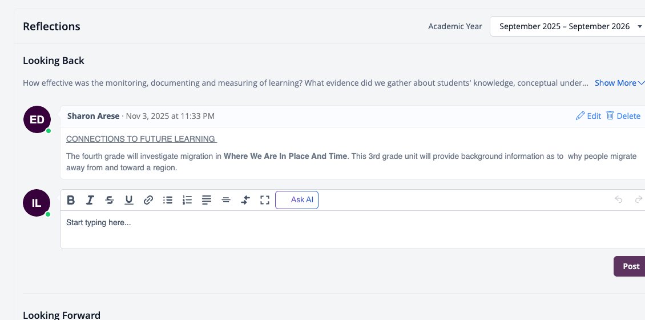Delete Sharon Arese's reflection comment

pyautogui.click(x=623, y=116)
